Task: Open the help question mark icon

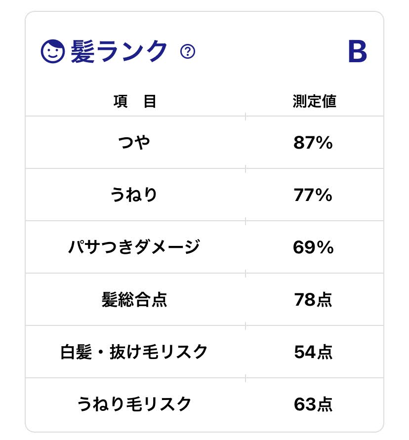Action: click(x=188, y=51)
